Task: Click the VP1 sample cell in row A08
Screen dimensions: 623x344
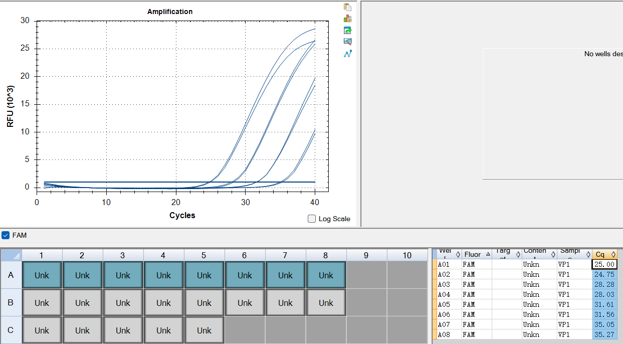Action: 574,334
